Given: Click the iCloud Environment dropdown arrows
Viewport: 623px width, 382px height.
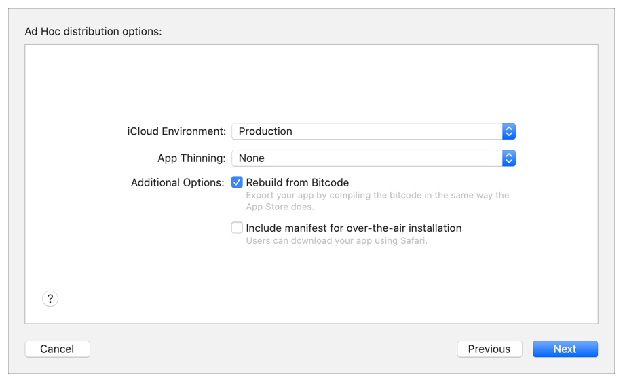Looking at the screenshot, I should [508, 131].
